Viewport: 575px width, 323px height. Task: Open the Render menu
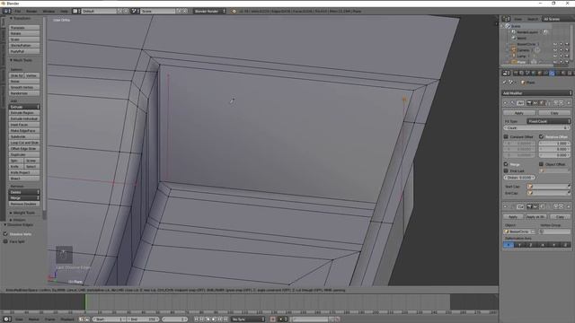click(31, 11)
